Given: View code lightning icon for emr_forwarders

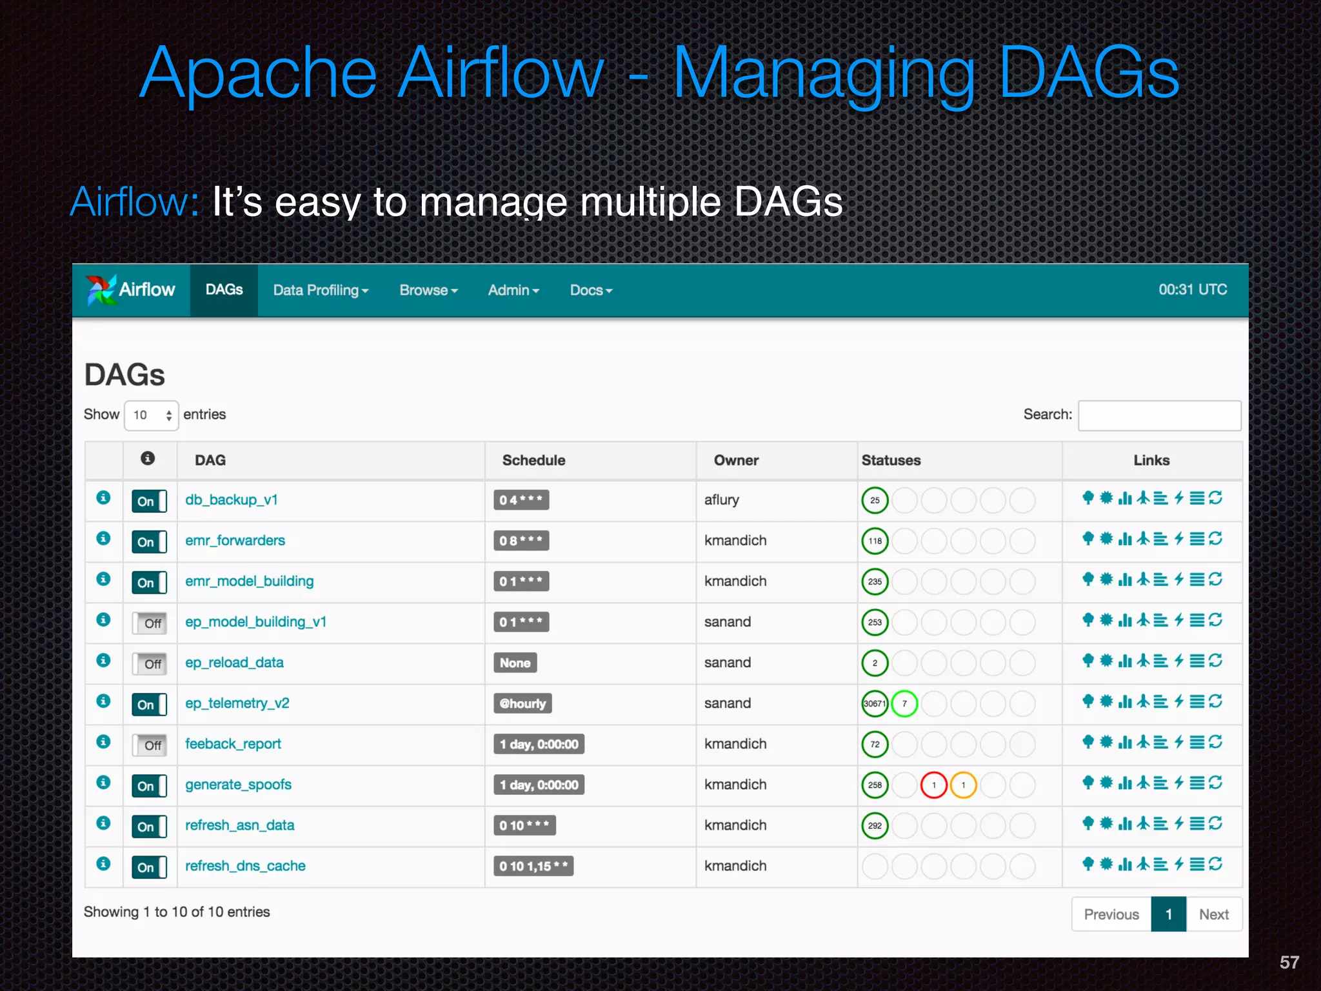Looking at the screenshot, I should [x=1179, y=539].
